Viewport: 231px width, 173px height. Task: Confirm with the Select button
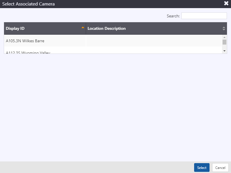(x=202, y=168)
